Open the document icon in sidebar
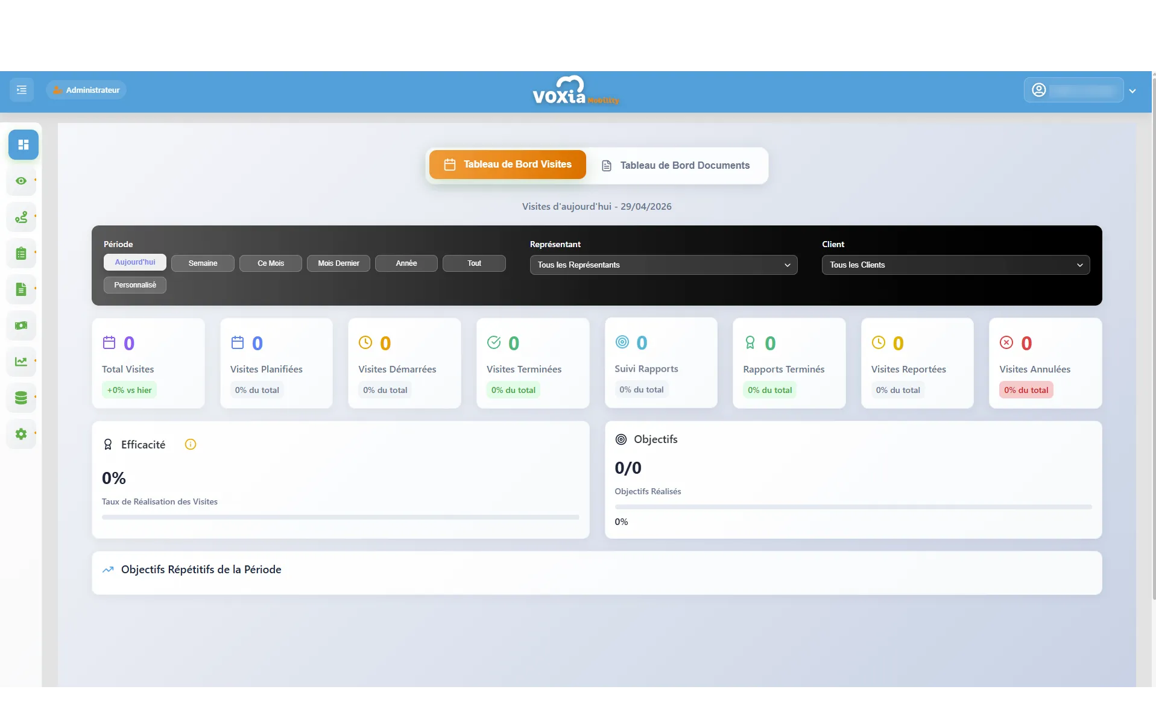Image resolution: width=1156 pixels, height=701 pixels. (x=21, y=289)
